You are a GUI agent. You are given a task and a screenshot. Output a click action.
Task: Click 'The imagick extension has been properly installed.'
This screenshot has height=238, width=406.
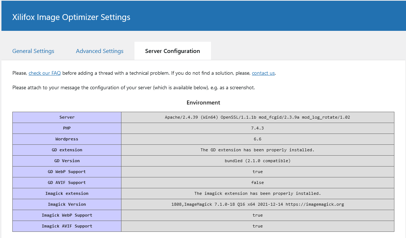point(257,194)
